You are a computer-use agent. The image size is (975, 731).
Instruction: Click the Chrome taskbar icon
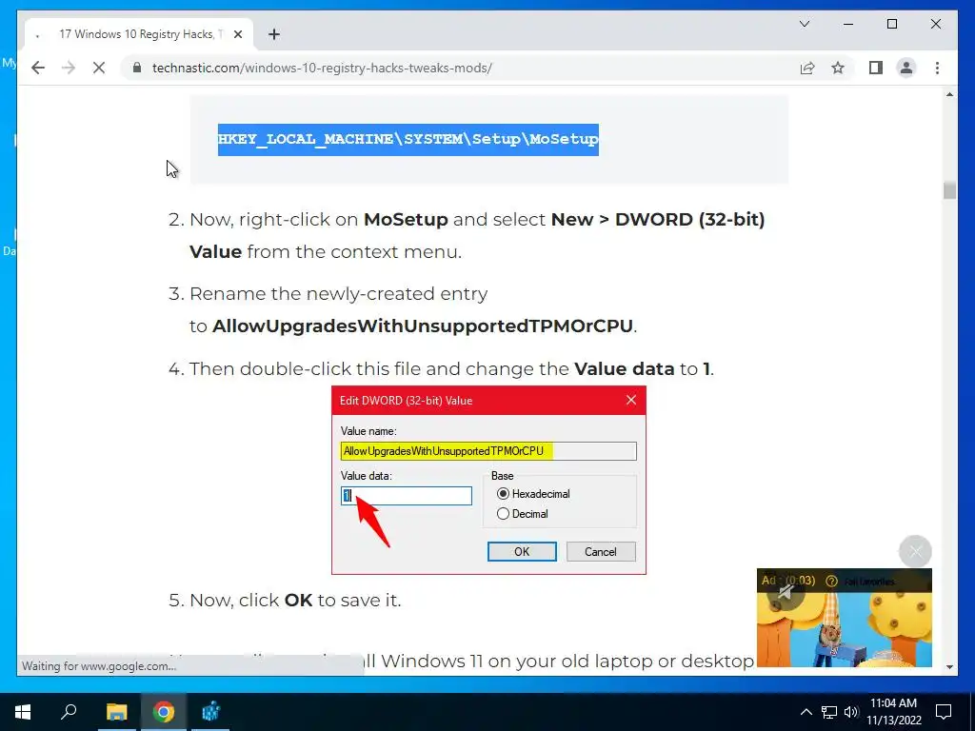click(x=164, y=712)
